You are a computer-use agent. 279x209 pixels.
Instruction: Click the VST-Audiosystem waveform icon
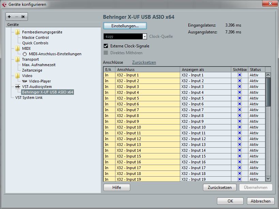(18, 87)
